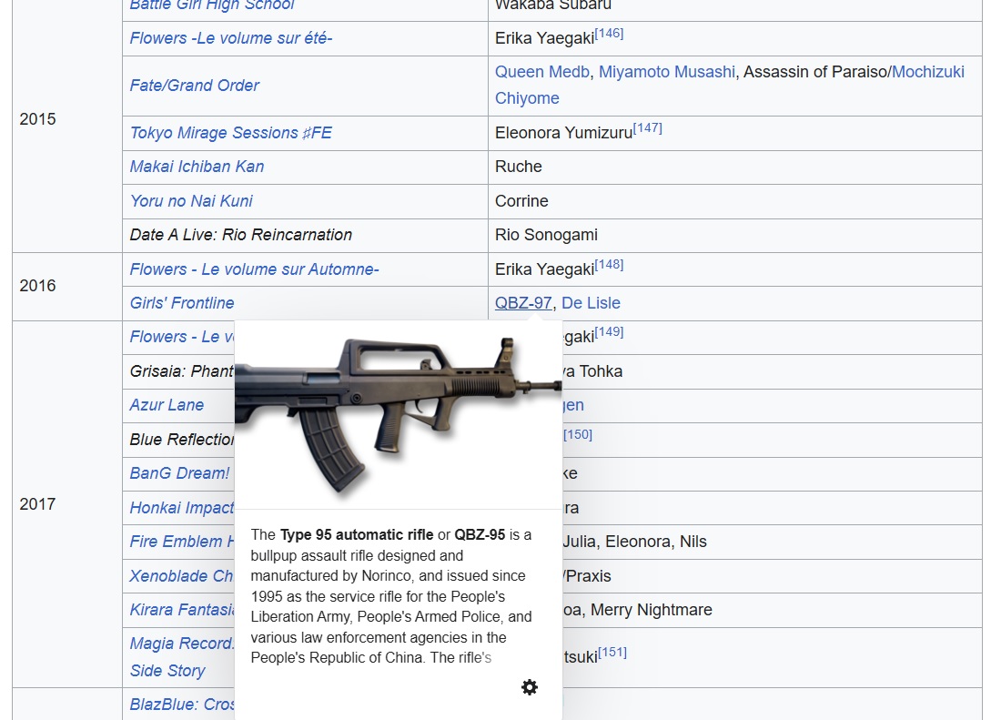Open Flowers - Le volume sur Automne- link

254,269
